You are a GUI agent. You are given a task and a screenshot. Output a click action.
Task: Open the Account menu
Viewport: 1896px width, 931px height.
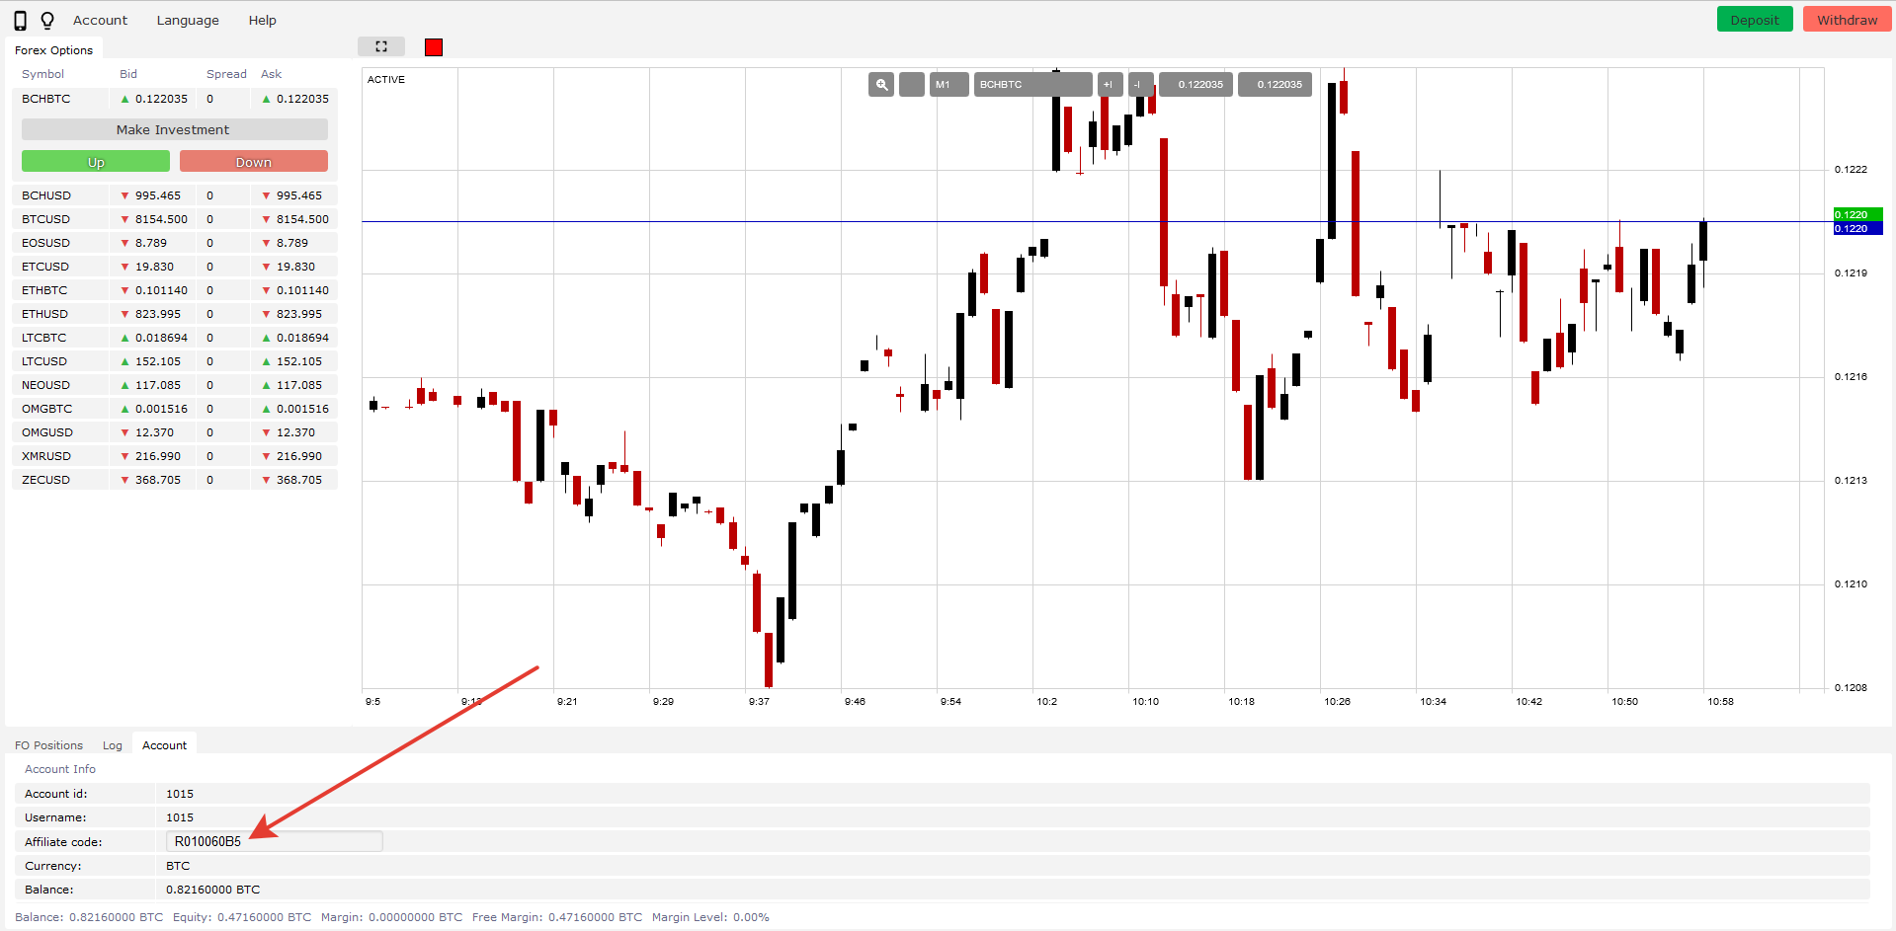click(100, 21)
